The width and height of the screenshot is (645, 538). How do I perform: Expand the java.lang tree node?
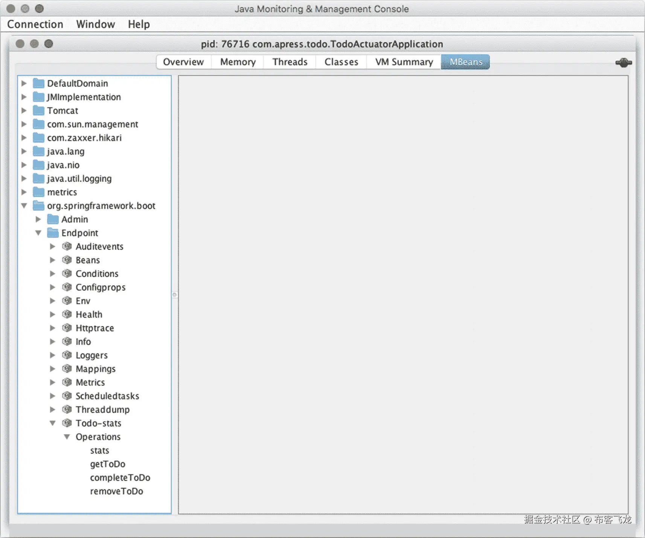tap(24, 151)
